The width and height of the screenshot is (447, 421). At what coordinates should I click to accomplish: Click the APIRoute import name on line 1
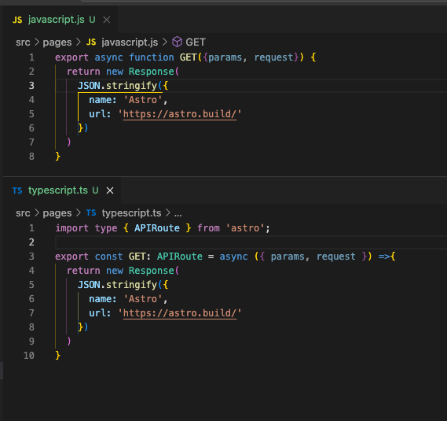(157, 228)
